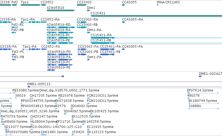The height and width of the screenshot is (136, 222).
Task: Select the 38029 entry
Action: coord(16,98)
